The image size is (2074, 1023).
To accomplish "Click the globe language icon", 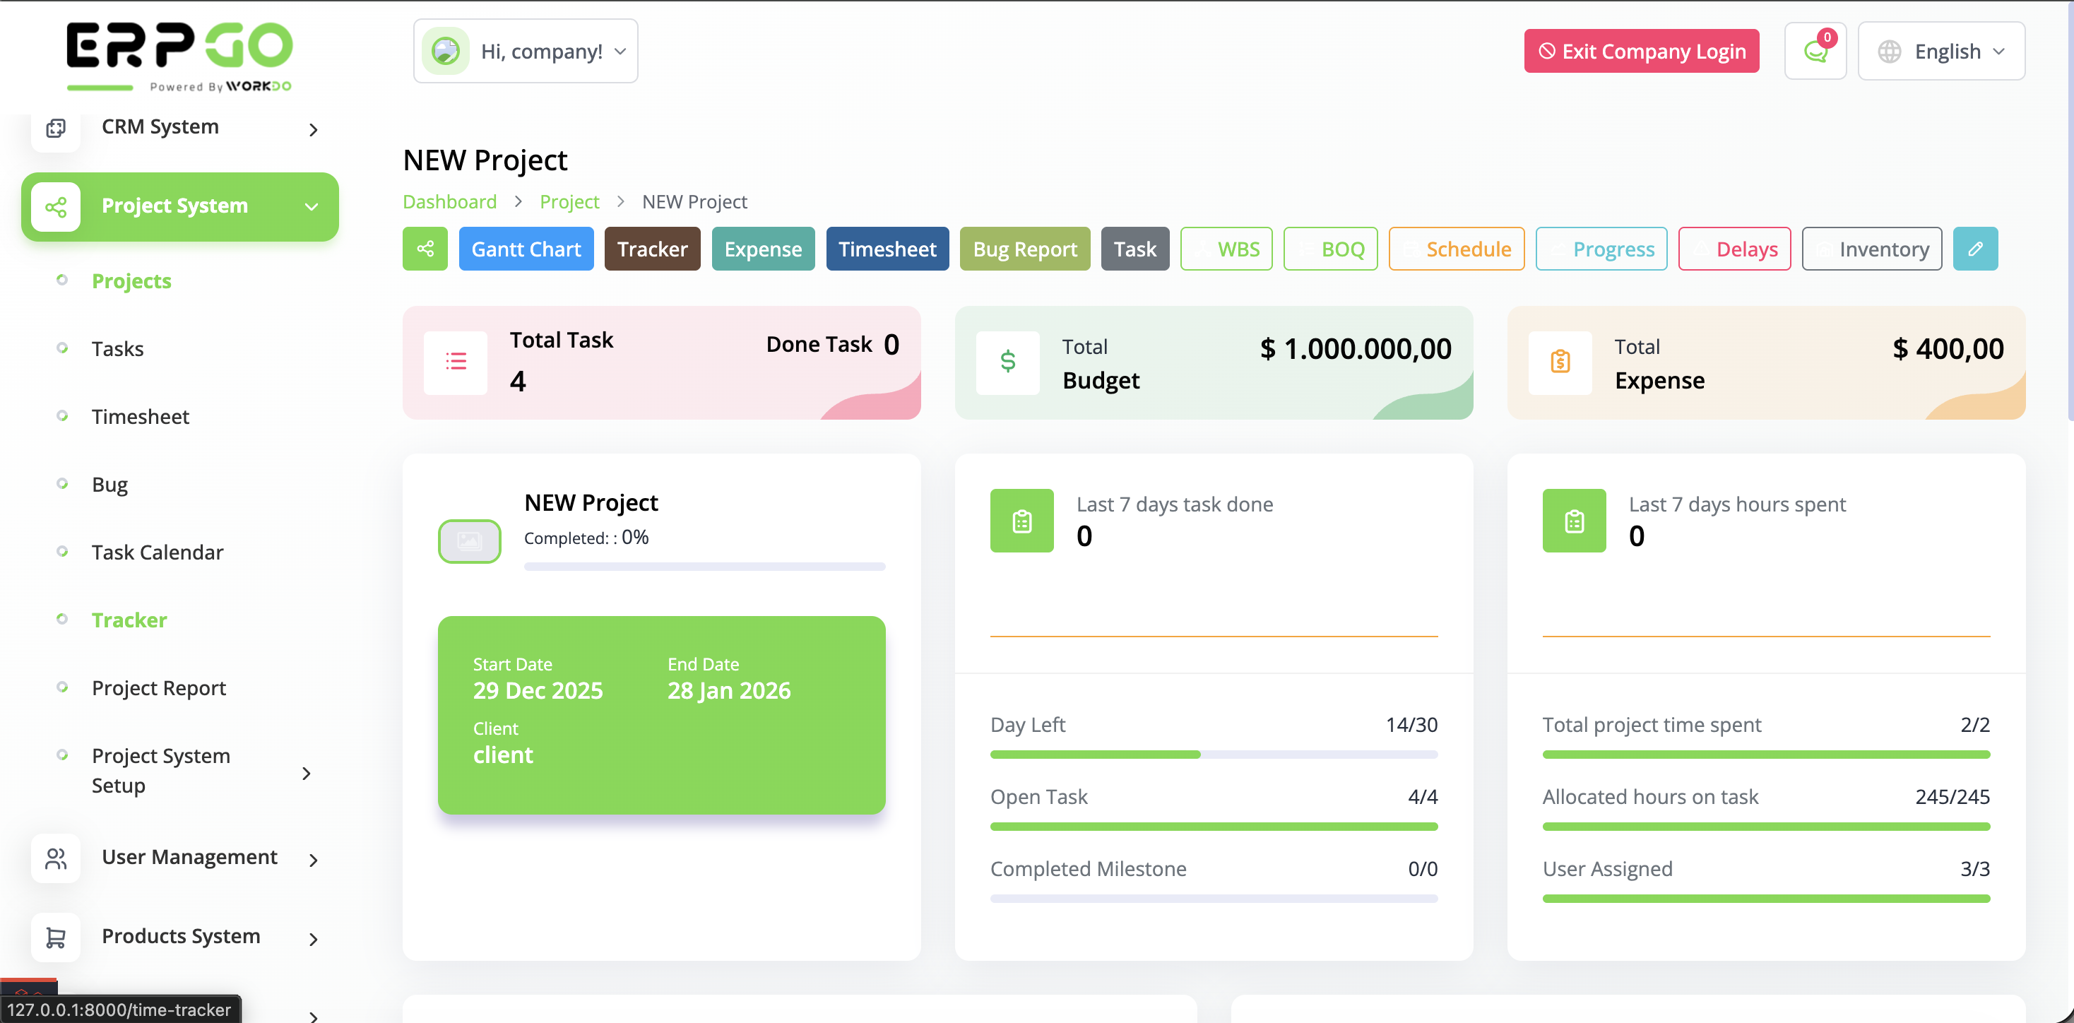I will click(x=1890, y=52).
